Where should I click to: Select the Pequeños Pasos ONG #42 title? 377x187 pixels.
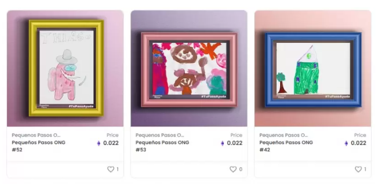point(286,146)
